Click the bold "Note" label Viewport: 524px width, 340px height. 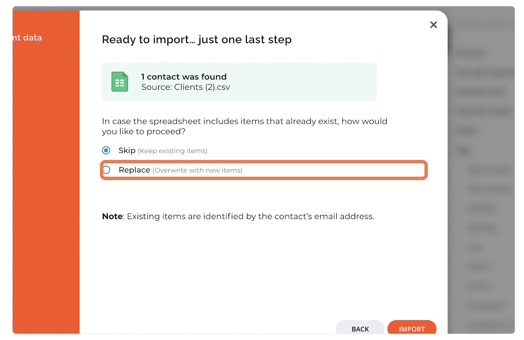click(112, 217)
